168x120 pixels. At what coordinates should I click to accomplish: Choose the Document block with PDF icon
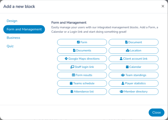[134, 42]
